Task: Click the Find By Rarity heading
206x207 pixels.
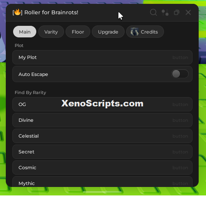Action: coord(30,93)
